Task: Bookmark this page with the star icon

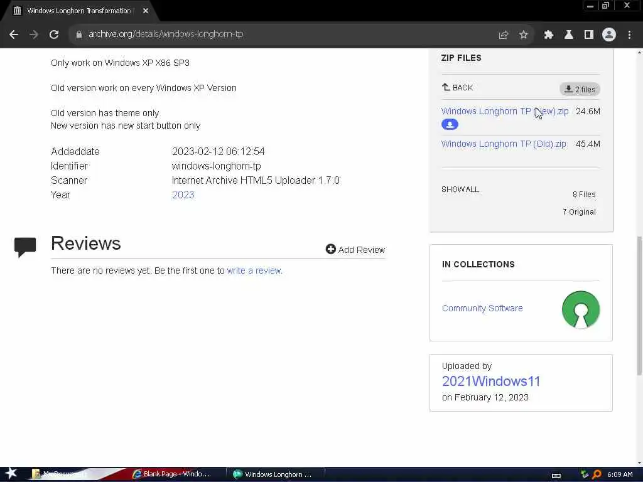Action: pyautogui.click(x=523, y=35)
